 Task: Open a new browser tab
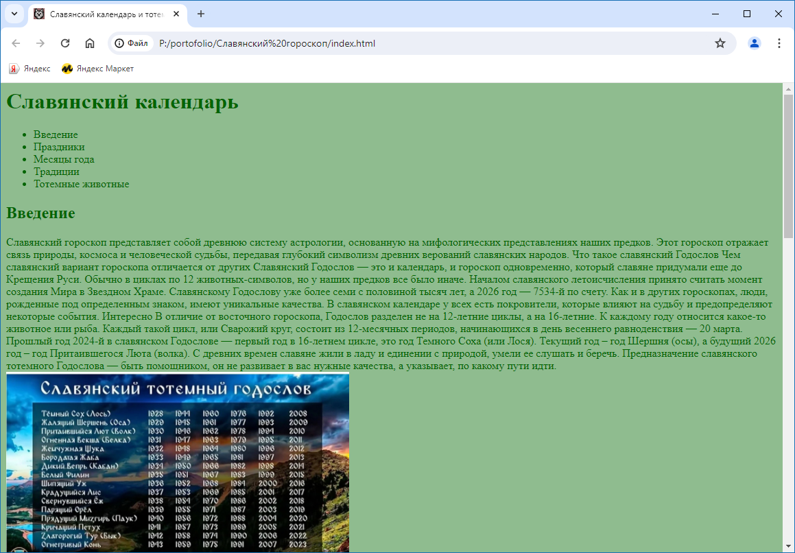(x=201, y=14)
